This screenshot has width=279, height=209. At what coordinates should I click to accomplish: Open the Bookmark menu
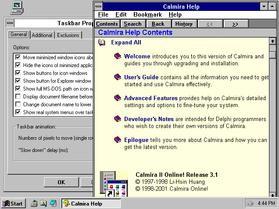click(x=148, y=14)
